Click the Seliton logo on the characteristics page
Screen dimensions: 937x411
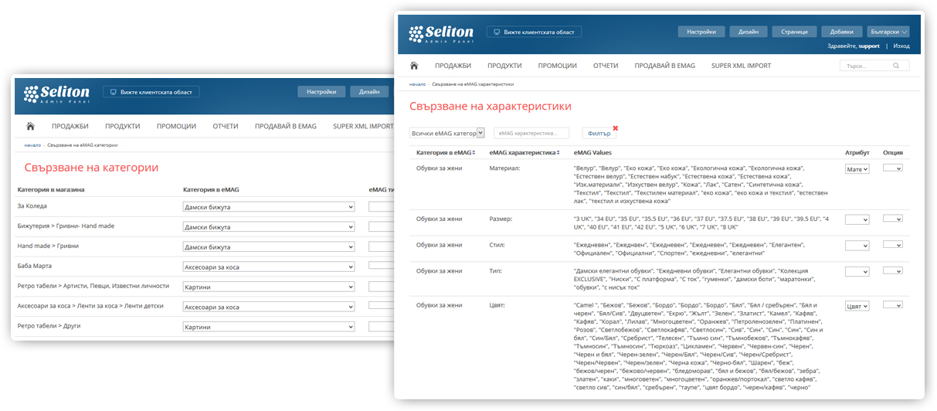(441, 33)
